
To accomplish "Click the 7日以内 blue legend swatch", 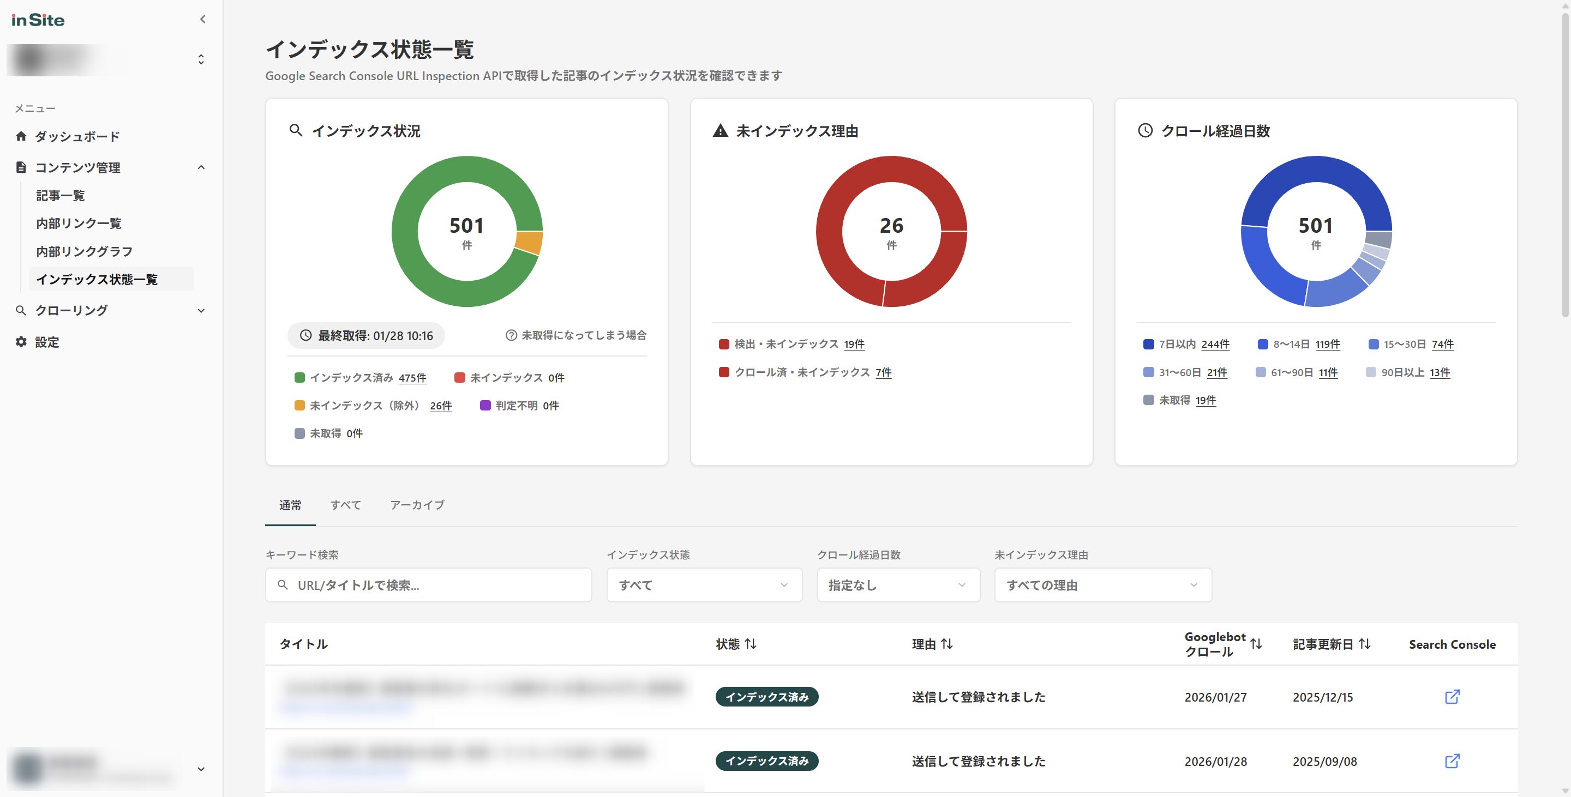I will (x=1148, y=345).
